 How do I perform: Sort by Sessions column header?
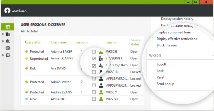82,42
